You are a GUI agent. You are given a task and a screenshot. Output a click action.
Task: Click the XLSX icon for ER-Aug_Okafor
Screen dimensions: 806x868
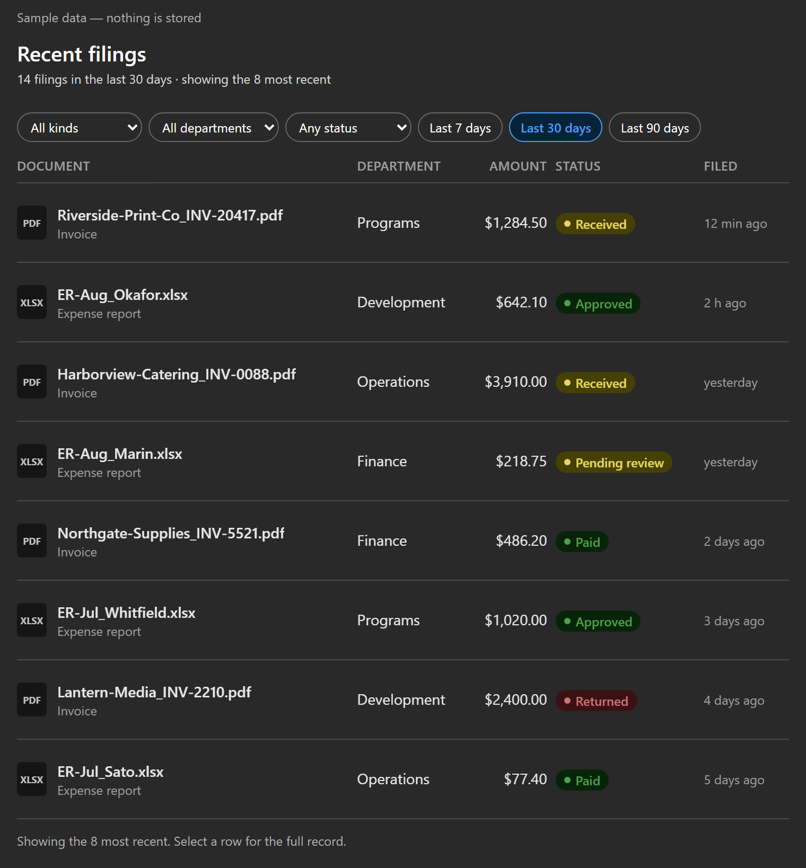(32, 303)
